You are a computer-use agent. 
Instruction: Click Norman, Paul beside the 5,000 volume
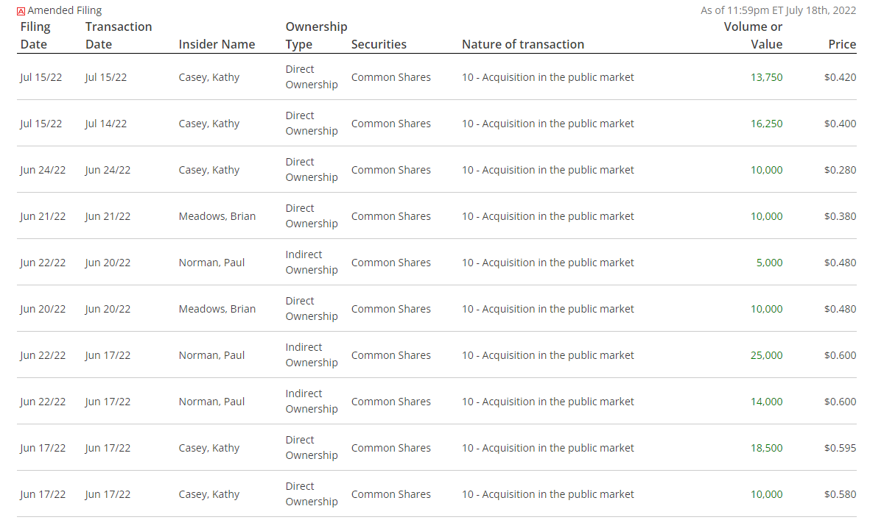[x=211, y=263]
